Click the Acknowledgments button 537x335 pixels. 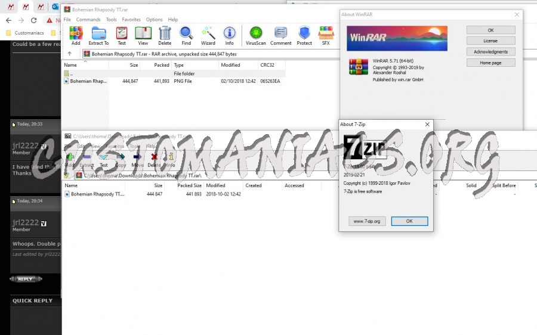[x=491, y=52]
